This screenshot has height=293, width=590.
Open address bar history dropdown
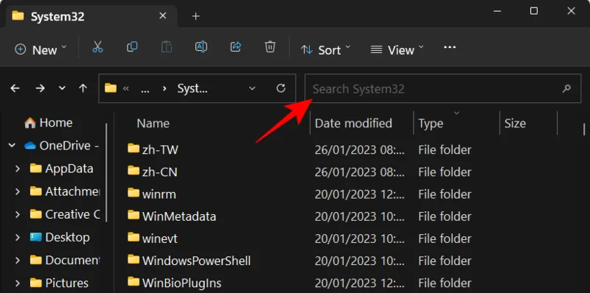252,88
